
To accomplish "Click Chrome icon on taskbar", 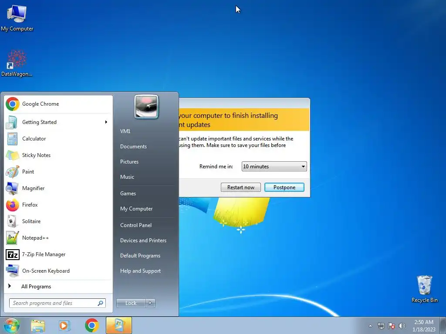I will coord(91,325).
